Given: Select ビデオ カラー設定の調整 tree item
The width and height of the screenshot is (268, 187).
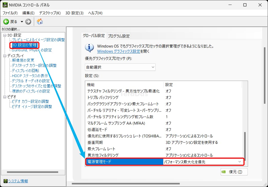Looking at the screenshot, I should click(x=30, y=101).
